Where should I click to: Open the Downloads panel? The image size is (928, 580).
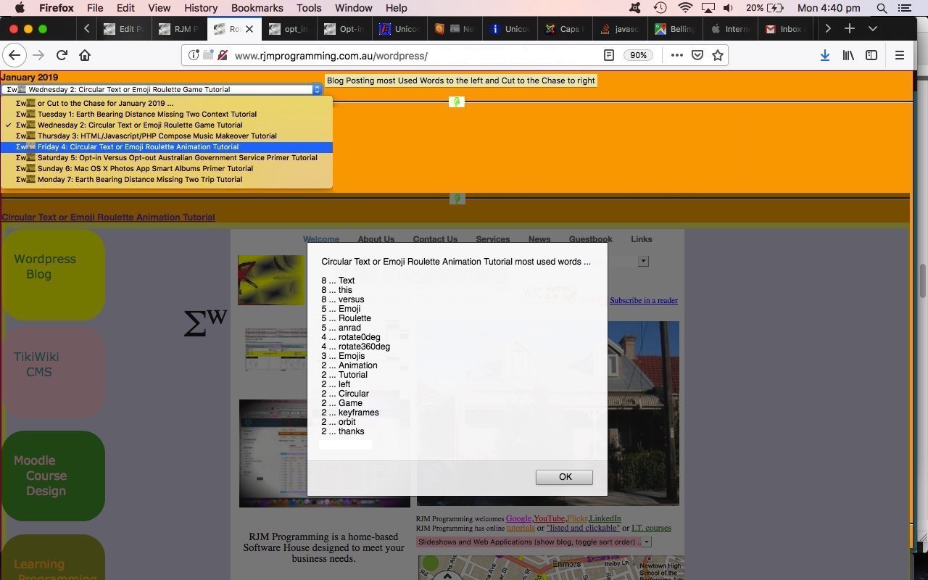pyautogui.click(x=824, y=55)
